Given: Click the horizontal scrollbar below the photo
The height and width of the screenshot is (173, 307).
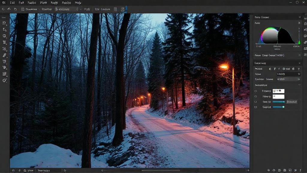Looking at the screenshot, I should [161, 171].
